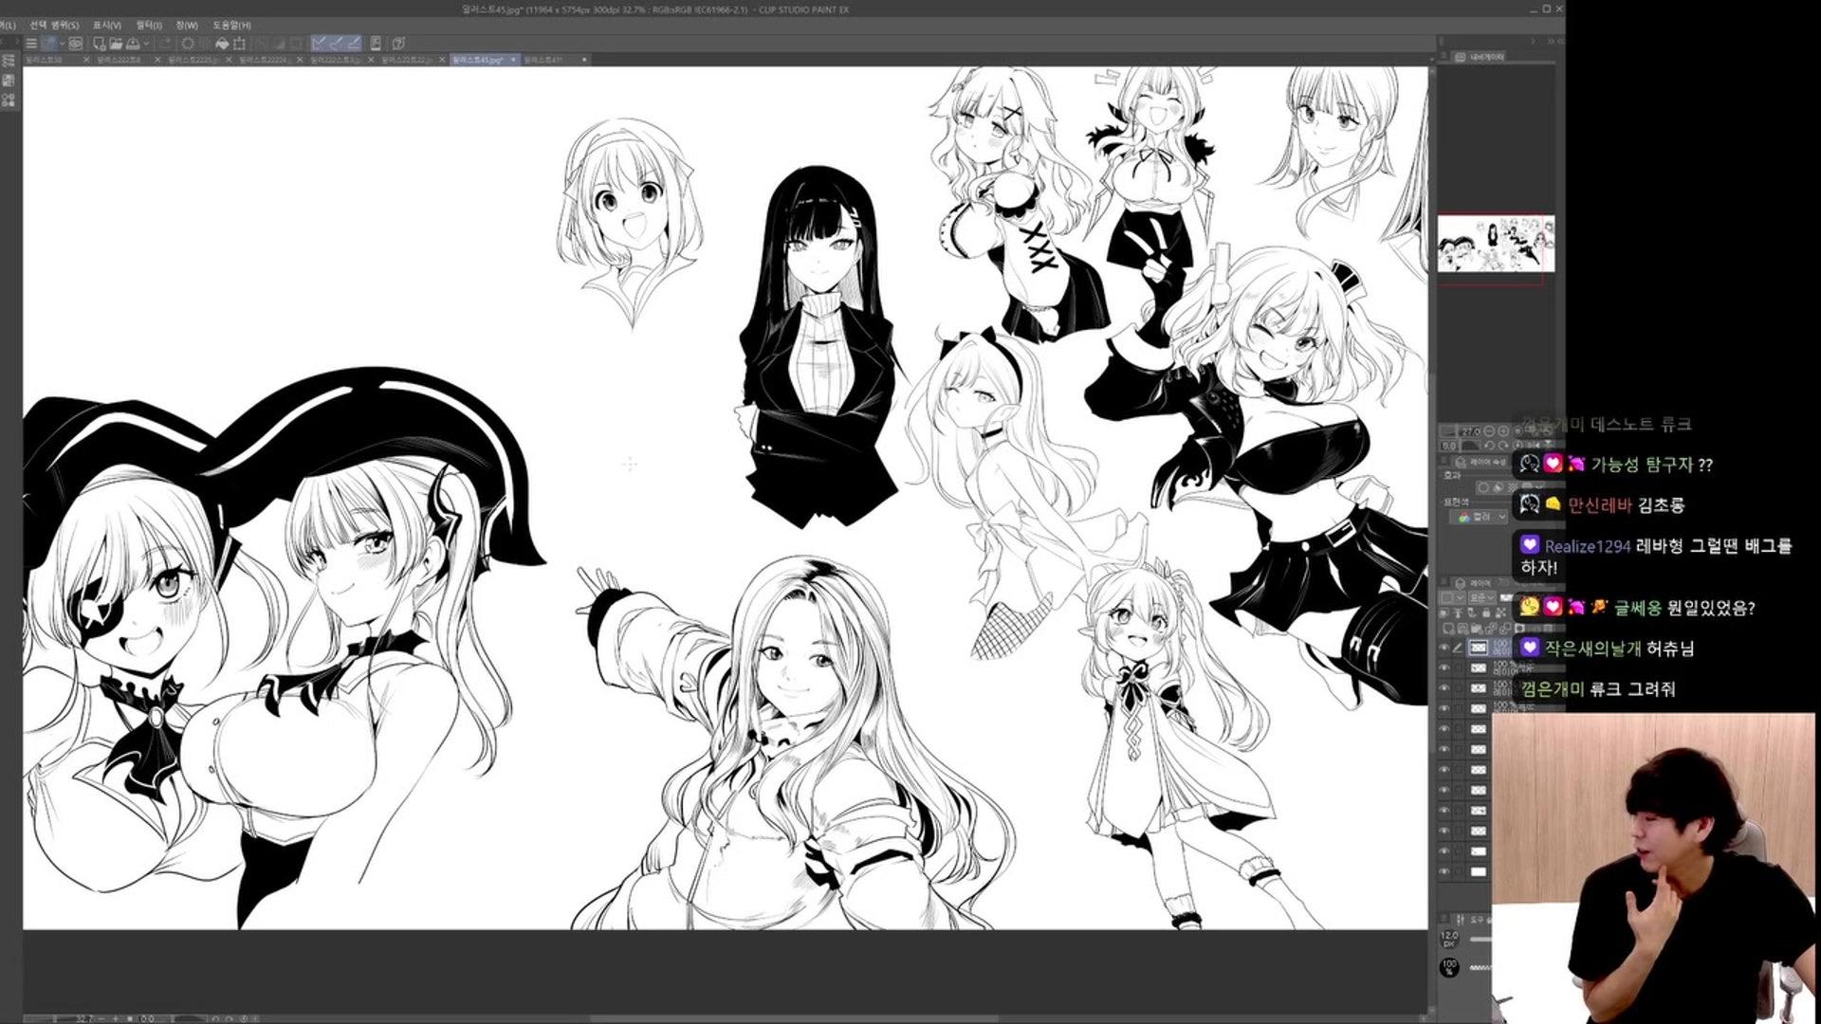Click the second effect icon under 효과
Viewport: 1821px width, 1024px height.
point(1498,487)
